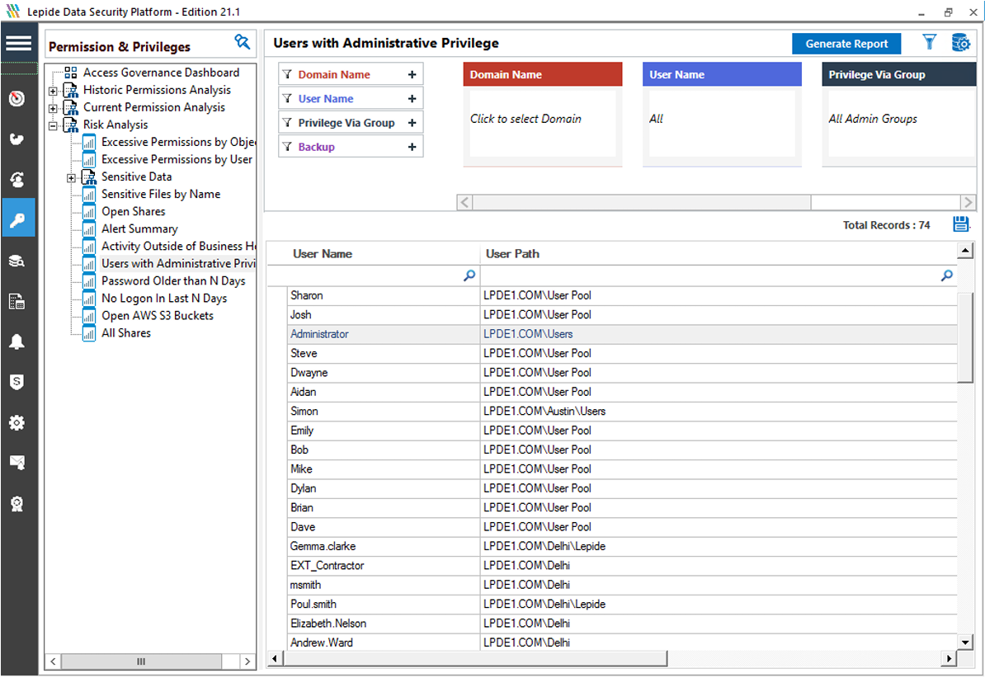Click the save icon near Total Records
Screen dimensions: 985x678
[960, 224]
